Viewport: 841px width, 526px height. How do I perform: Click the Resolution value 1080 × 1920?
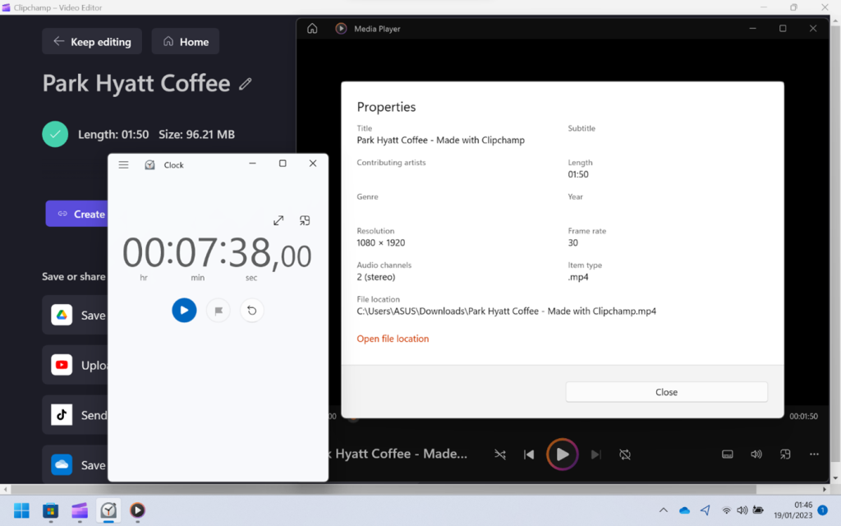coord(381,242)
